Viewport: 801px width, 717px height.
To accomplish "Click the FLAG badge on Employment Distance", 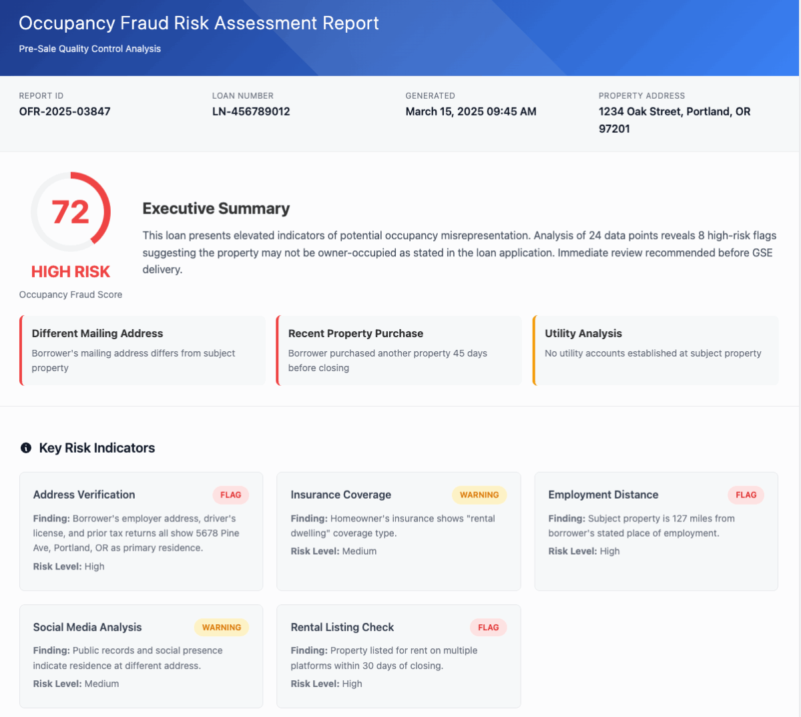I will [746, 495].
